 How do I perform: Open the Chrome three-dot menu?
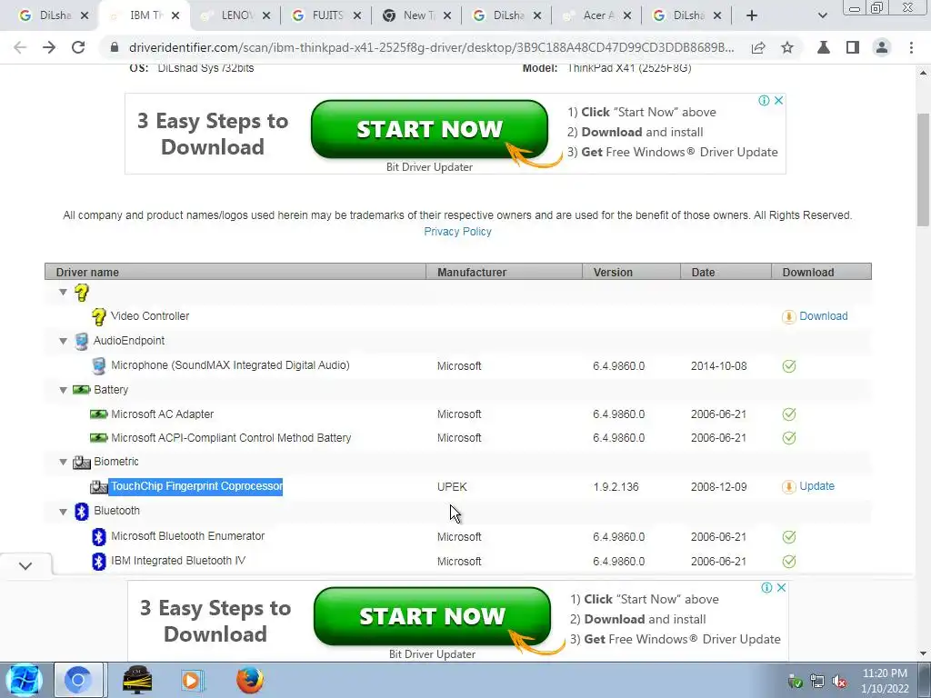pyautogui.click(x=911, y=47)
